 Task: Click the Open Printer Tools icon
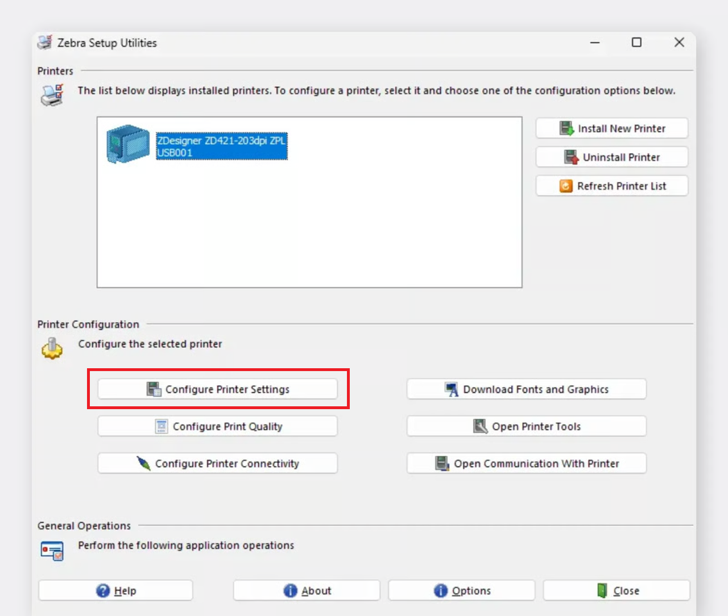tap(481, 426)
